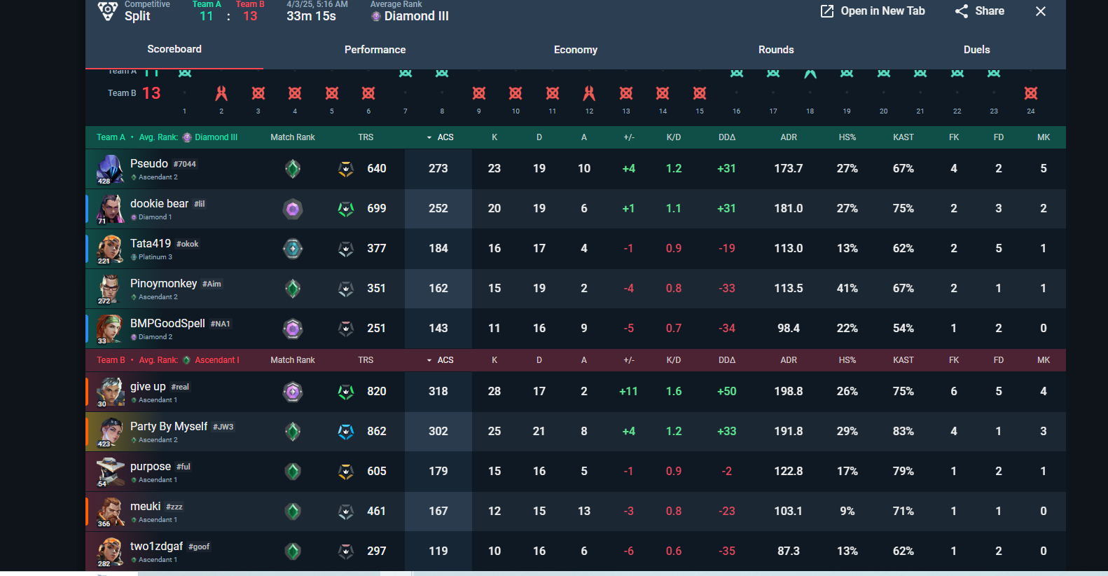This screenshot has width=1108, height=576.
Task: Switch to the Performance tab
Action: (x=375, y=50)
